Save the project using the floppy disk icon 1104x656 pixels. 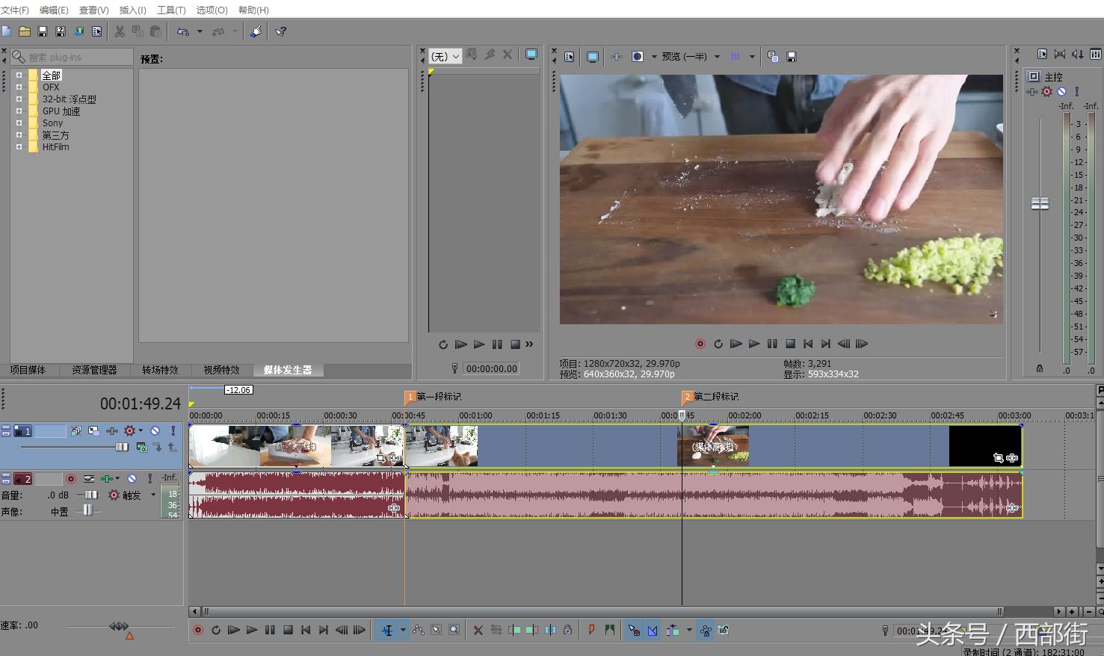pos(43,31)
